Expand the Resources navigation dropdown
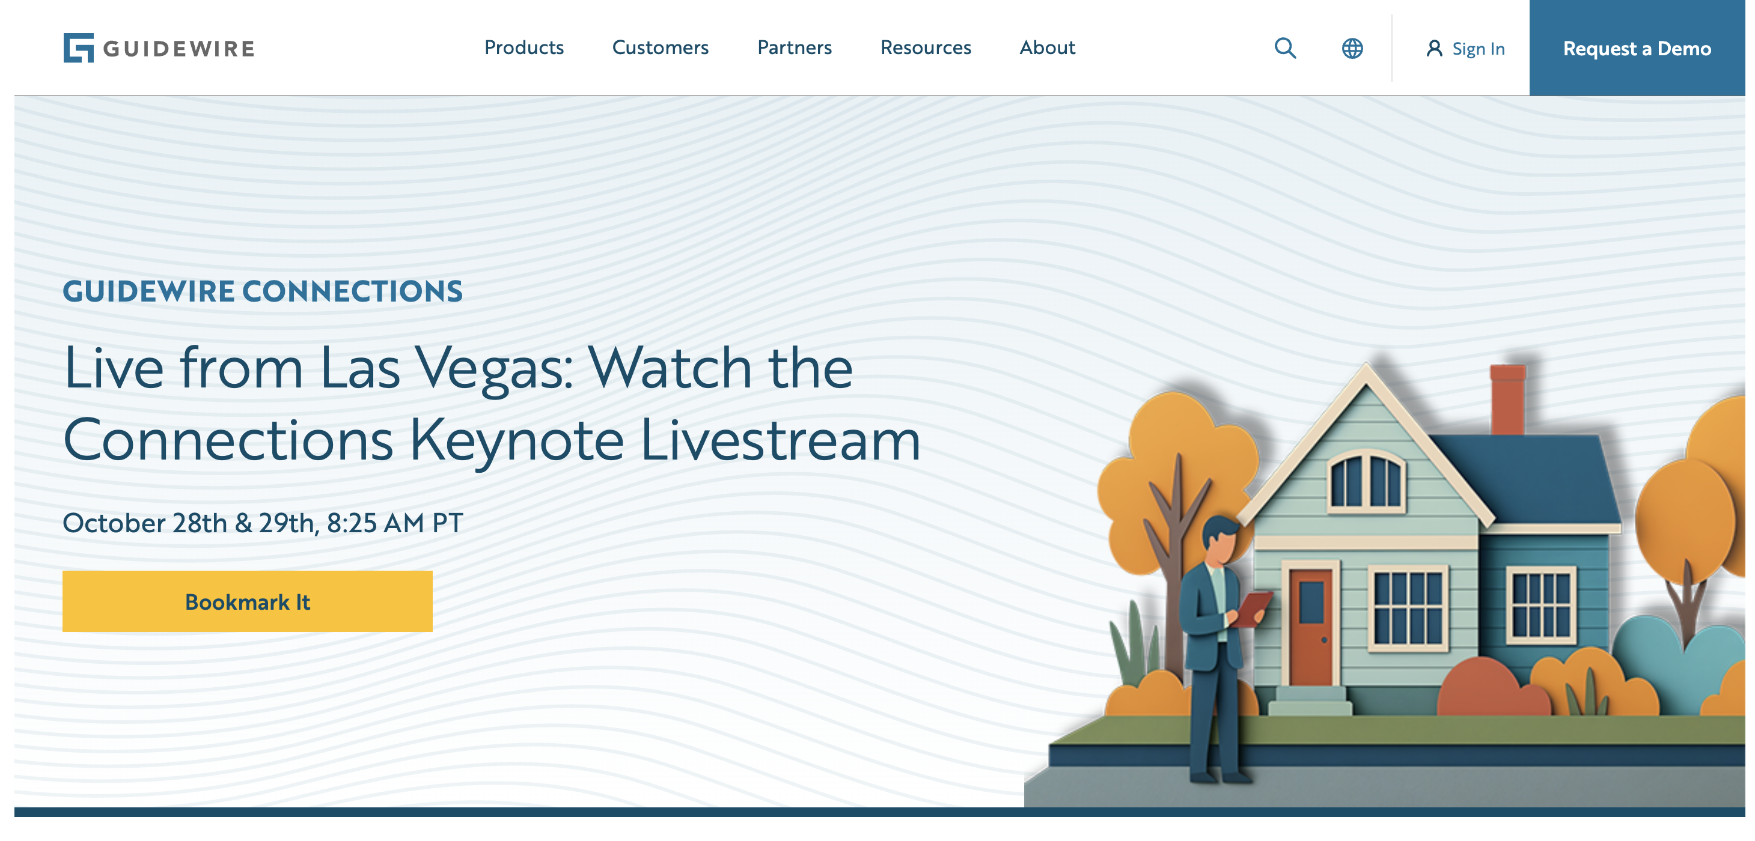 [925, 47]
